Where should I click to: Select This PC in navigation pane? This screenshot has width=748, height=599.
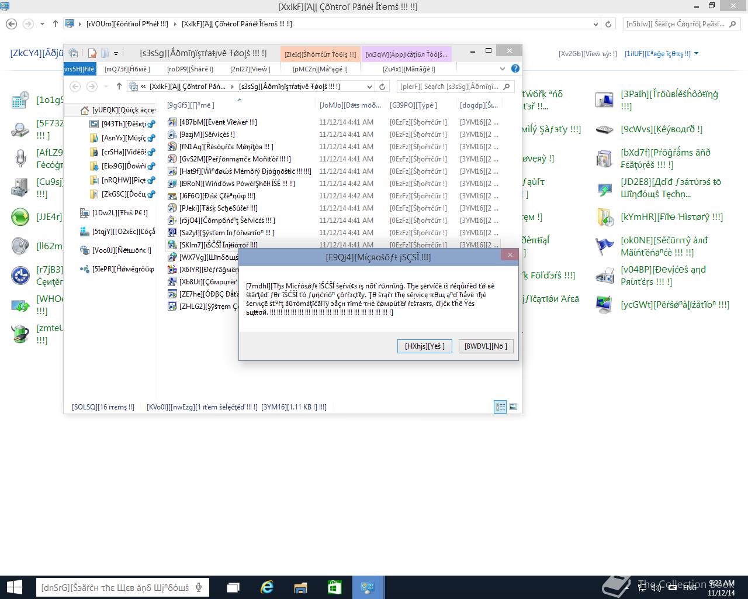(114, 213)
